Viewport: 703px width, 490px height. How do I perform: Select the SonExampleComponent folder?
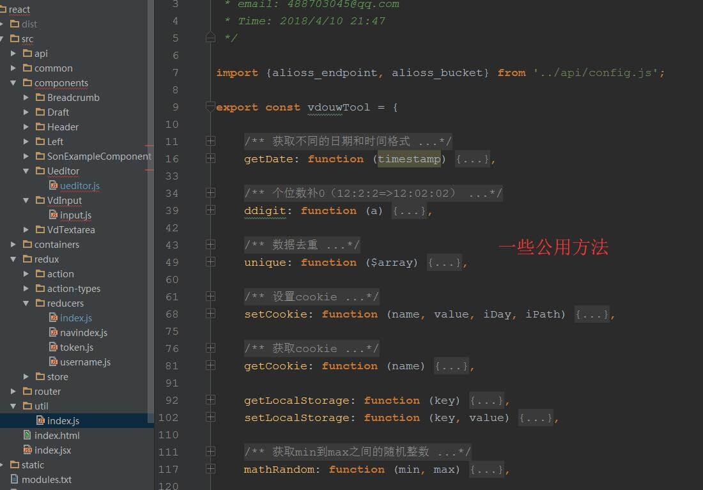(98, 157)
